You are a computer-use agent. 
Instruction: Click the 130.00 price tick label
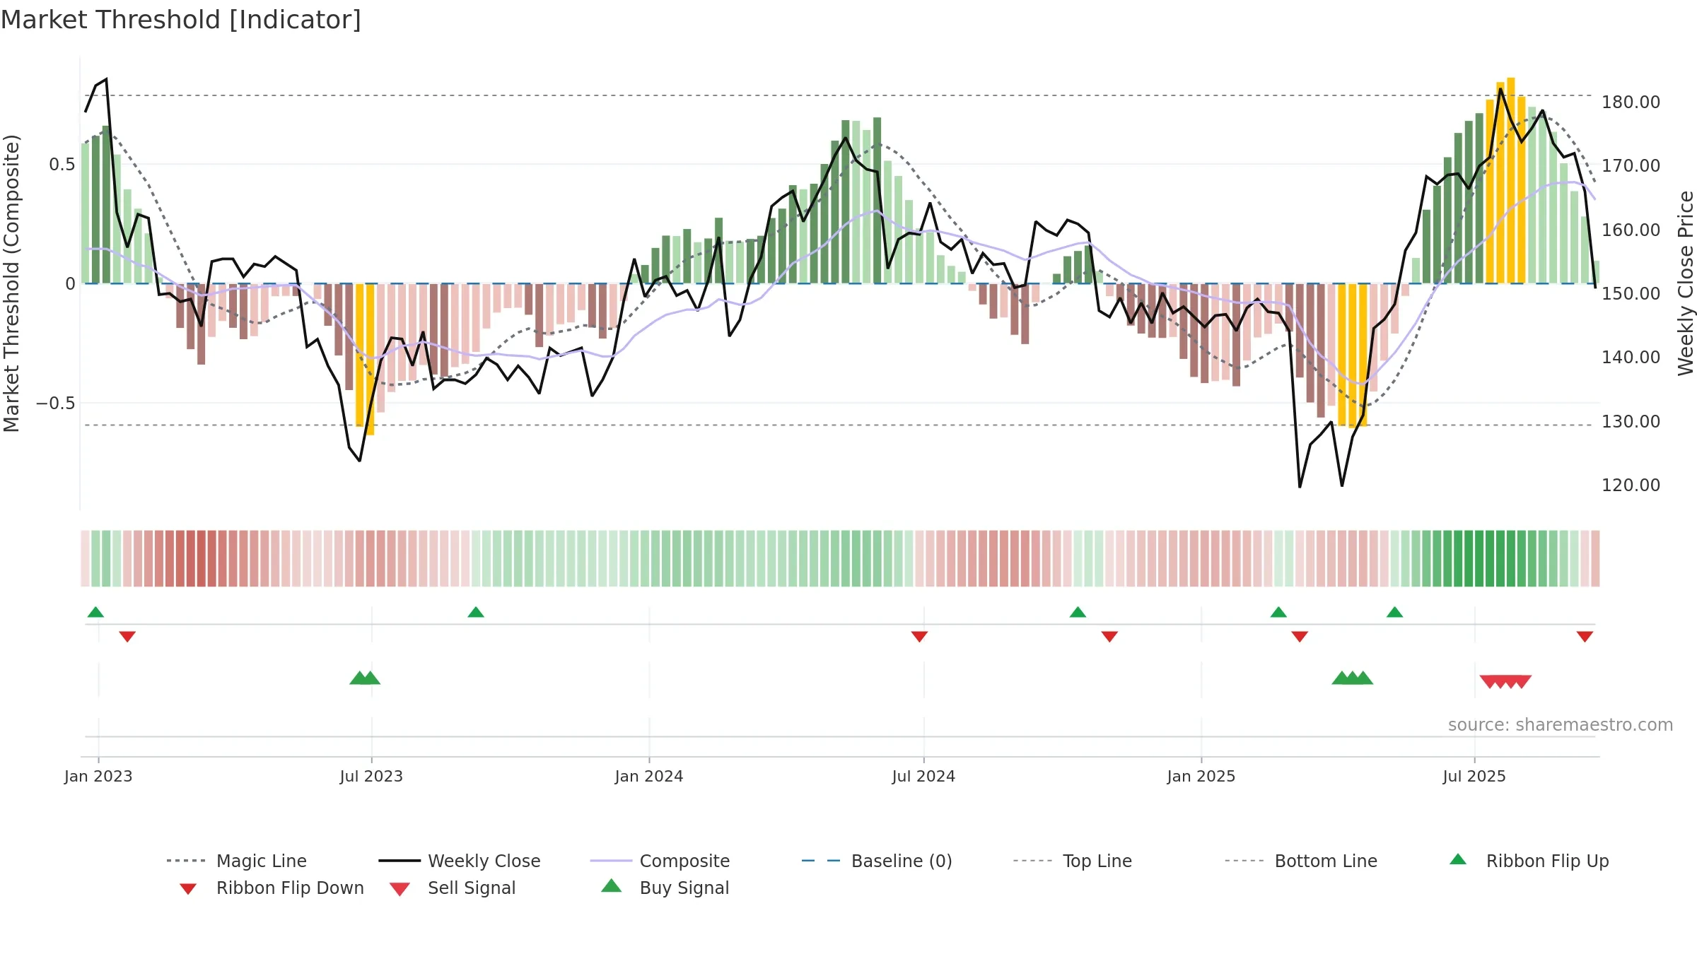click(1631, 422)
